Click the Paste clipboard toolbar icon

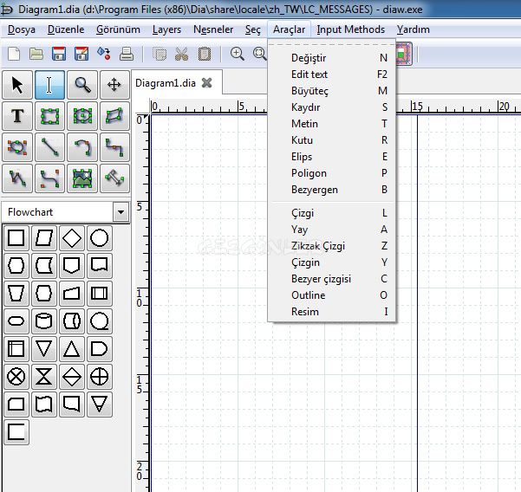[205, 54]
